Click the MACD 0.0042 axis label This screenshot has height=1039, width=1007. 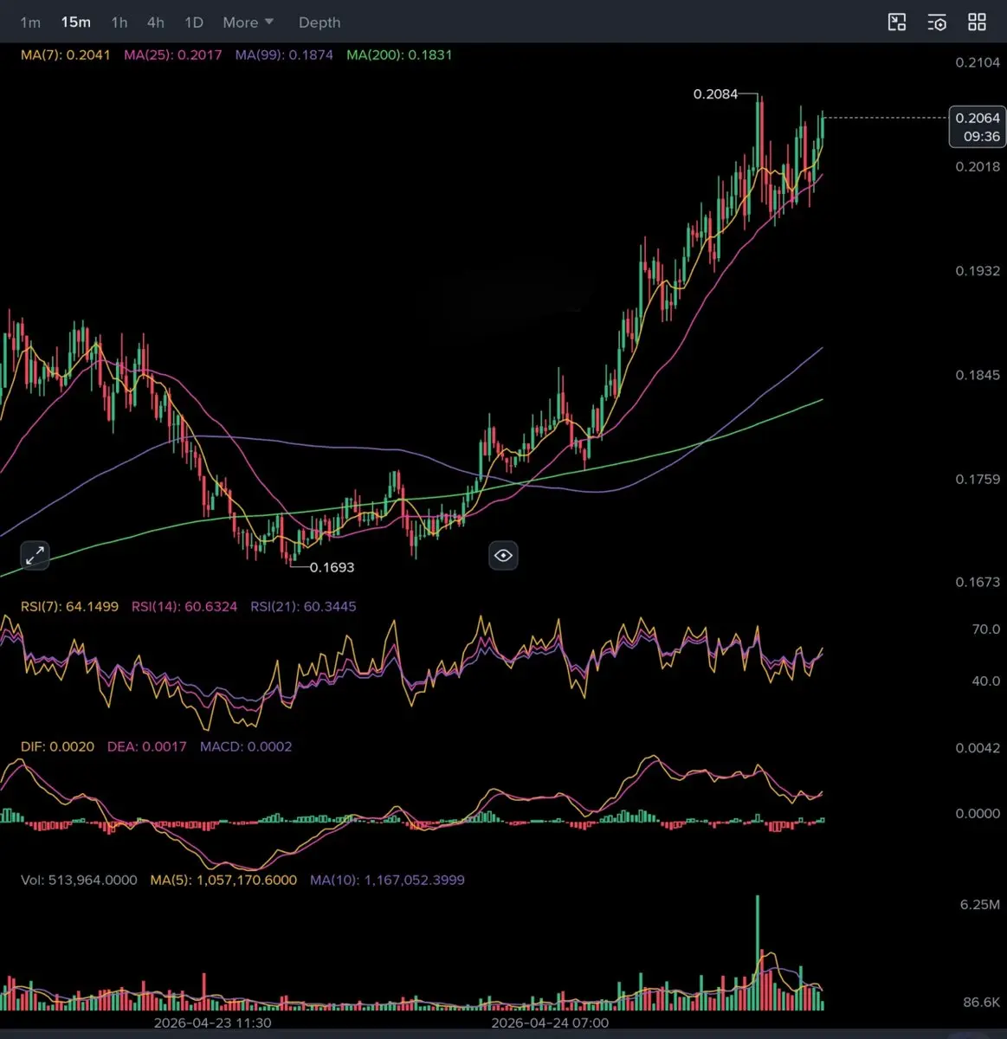pyautogui.click(x=978, y=748)
